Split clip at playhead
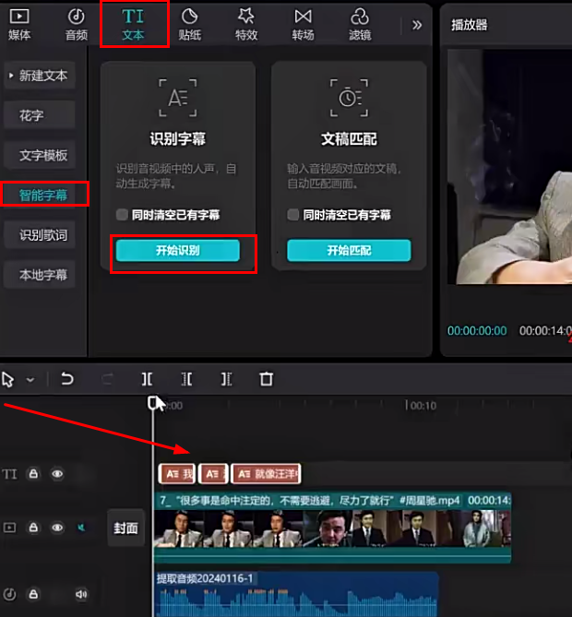The height and width of the screenshot is (617, 572). 147,379
